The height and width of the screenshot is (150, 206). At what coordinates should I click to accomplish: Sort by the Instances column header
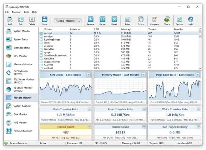click(75, 29)
